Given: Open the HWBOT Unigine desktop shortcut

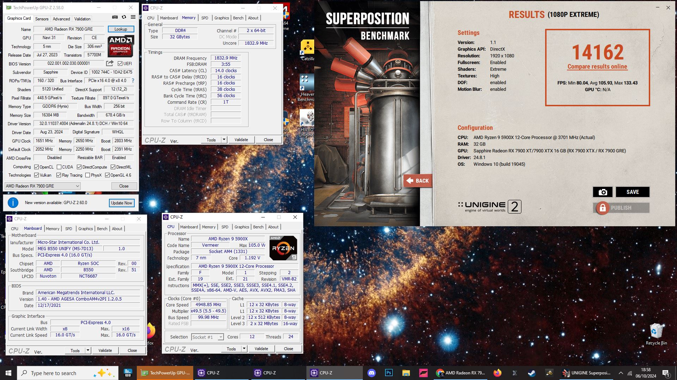Looking at the screenshot, I should 306,123.
